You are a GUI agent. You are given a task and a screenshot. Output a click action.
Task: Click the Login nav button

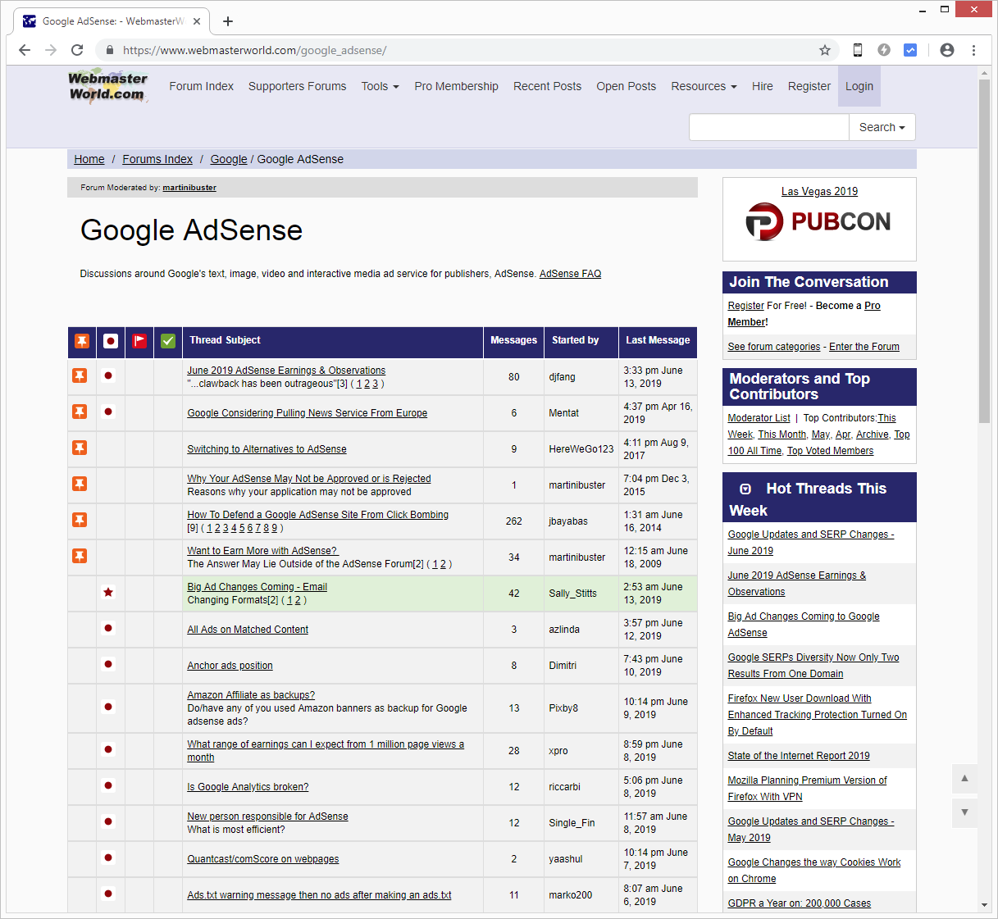point(859,86)
